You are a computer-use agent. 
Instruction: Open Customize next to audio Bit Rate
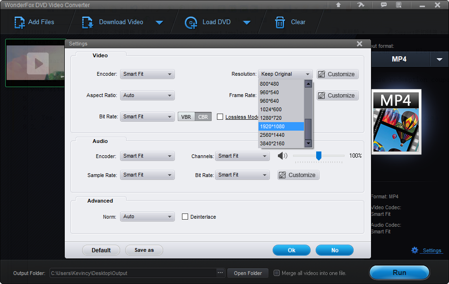pos(298,175)
